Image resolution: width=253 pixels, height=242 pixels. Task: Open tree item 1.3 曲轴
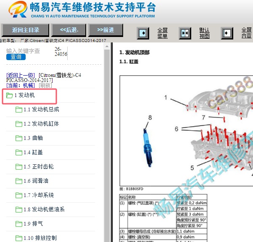tap(33, 138)
